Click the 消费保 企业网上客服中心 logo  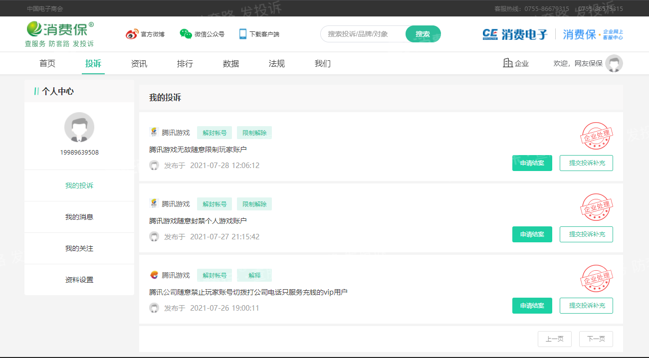[593, 34]
